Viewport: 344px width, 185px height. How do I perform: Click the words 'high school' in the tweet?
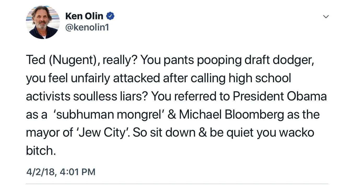[x=260, y=78]
